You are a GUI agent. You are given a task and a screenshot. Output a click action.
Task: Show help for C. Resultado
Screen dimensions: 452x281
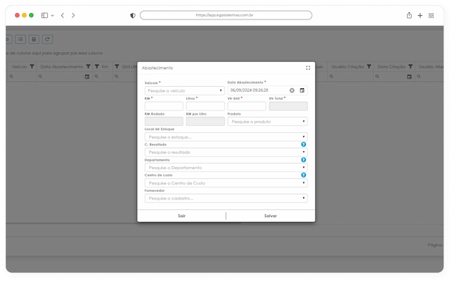[303, 145]
